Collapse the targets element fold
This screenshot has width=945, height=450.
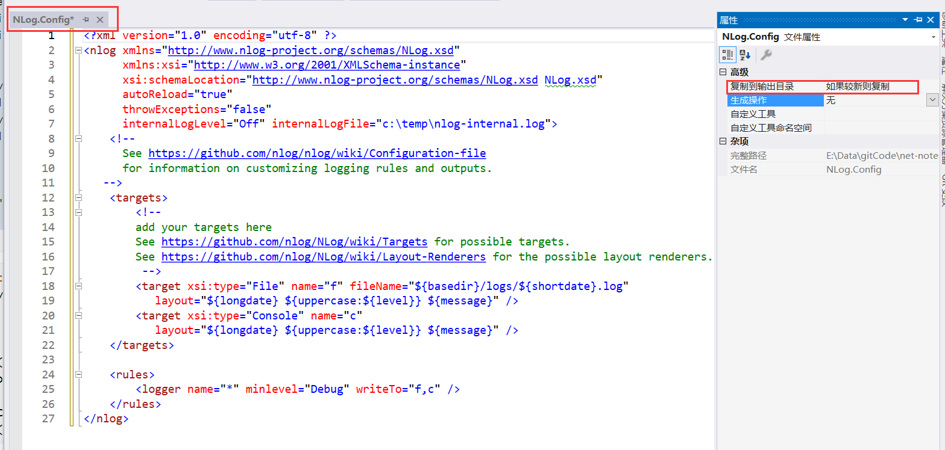point(78,198)
